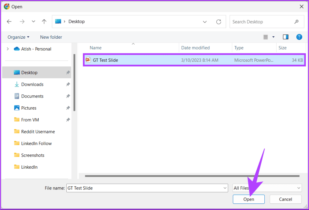Create a New folder
Screen dimensions: 309x210
(51, 37)
